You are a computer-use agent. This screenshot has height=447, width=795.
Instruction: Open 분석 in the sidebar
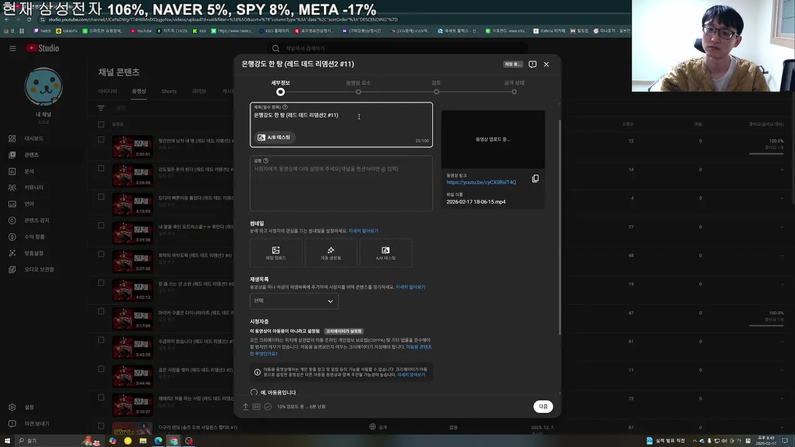click(x=29, y=171)
